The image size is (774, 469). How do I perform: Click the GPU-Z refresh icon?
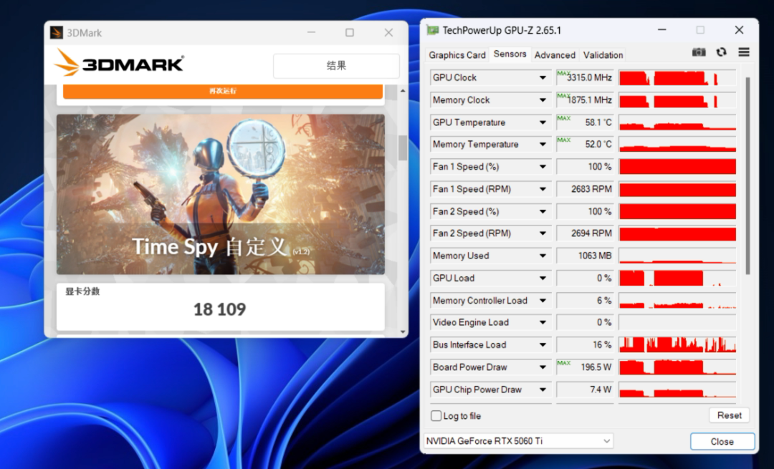(721, 52)
